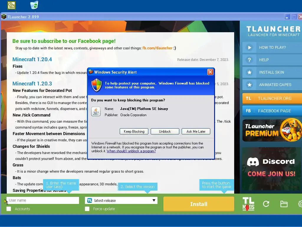Click the TLauncher title bar cube icon
Viewport: 302px width, 227px height.
click(x=4, y=17)
